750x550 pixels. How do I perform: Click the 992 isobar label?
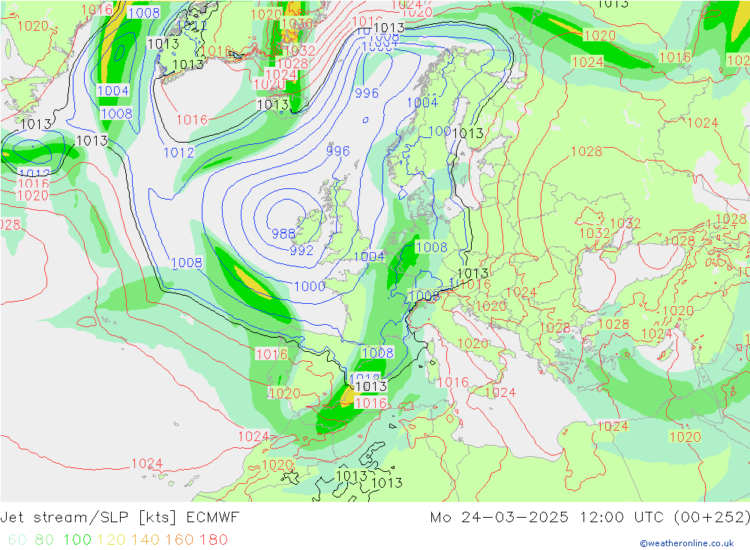[x=301, y=251]
